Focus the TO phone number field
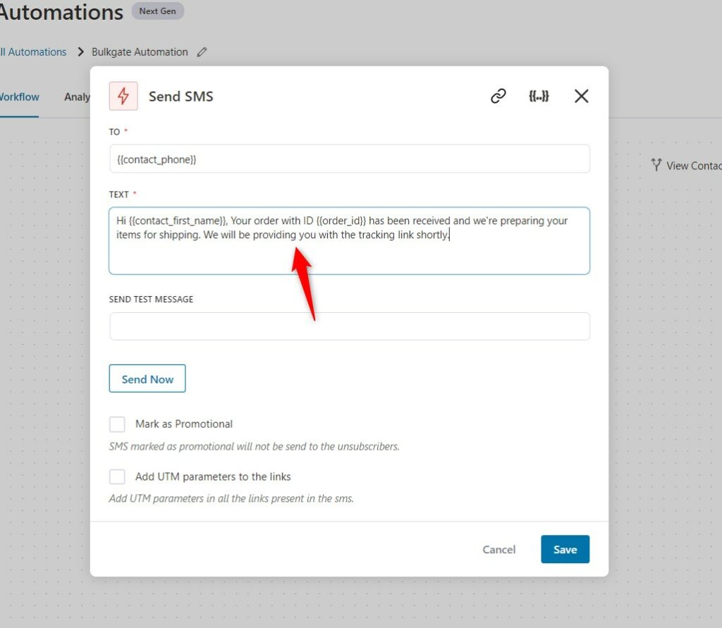The height and width of the screenshot is (628, 722). [x=350, y=159]
